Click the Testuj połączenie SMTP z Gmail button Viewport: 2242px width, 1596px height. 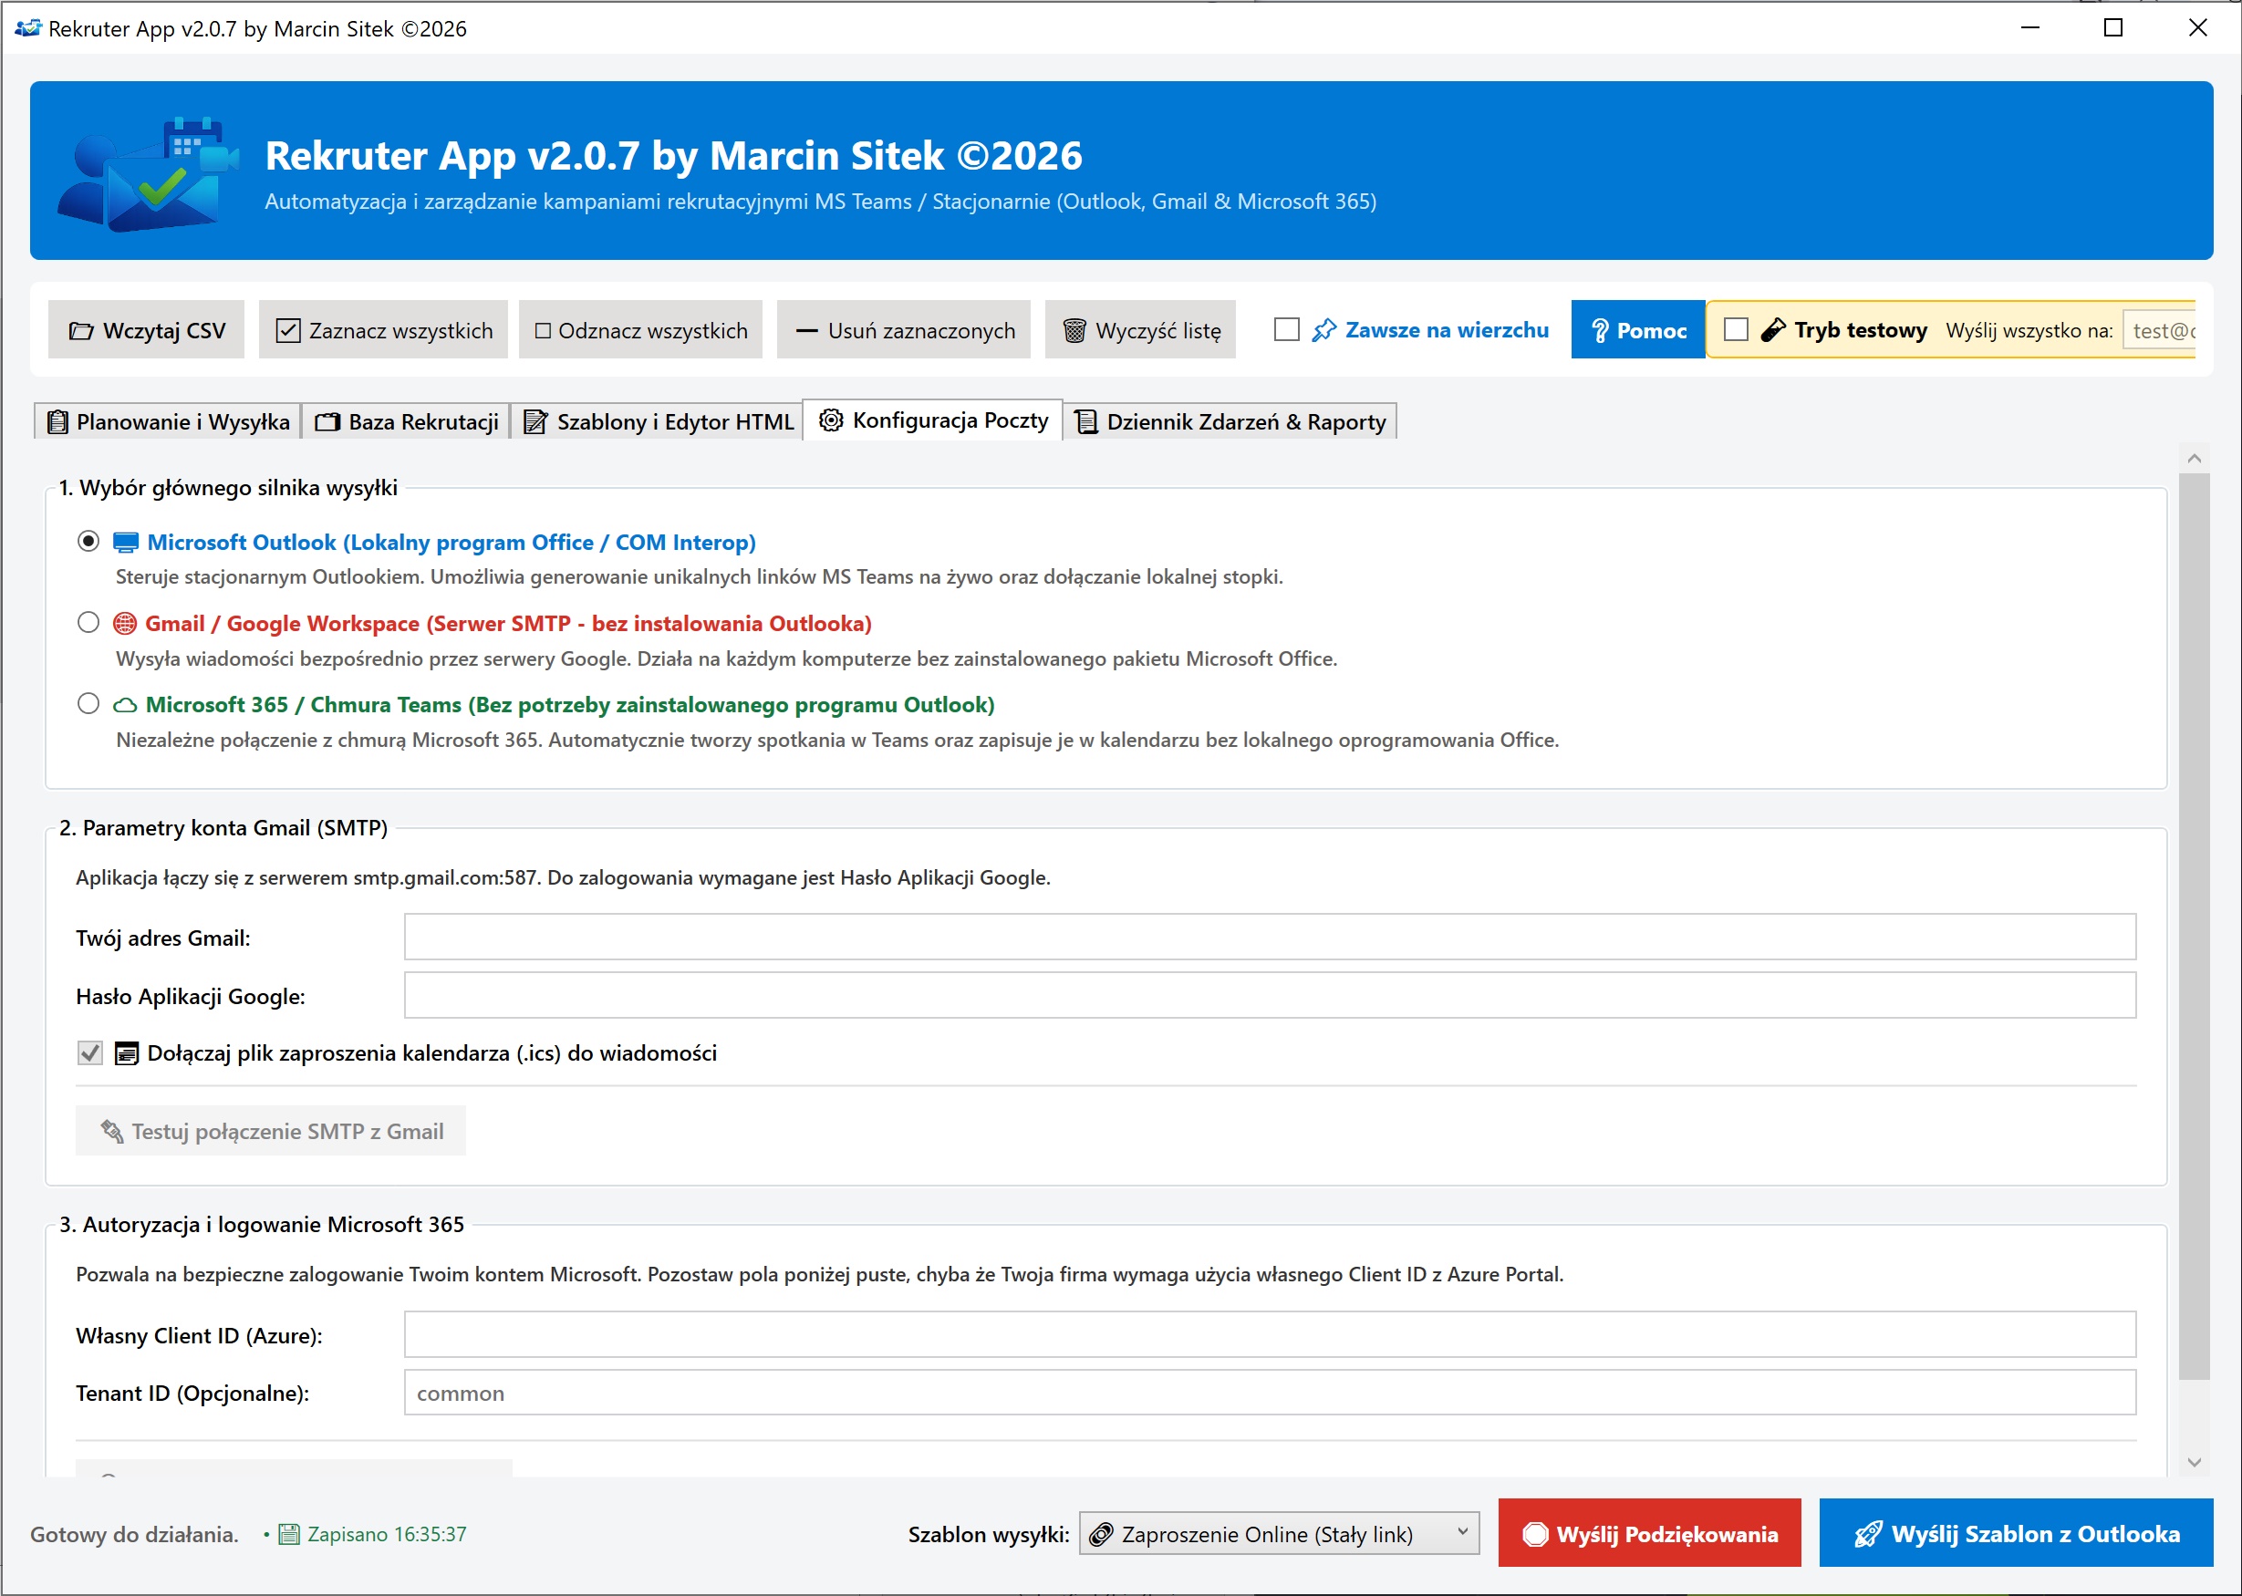tap(270, 1131)
